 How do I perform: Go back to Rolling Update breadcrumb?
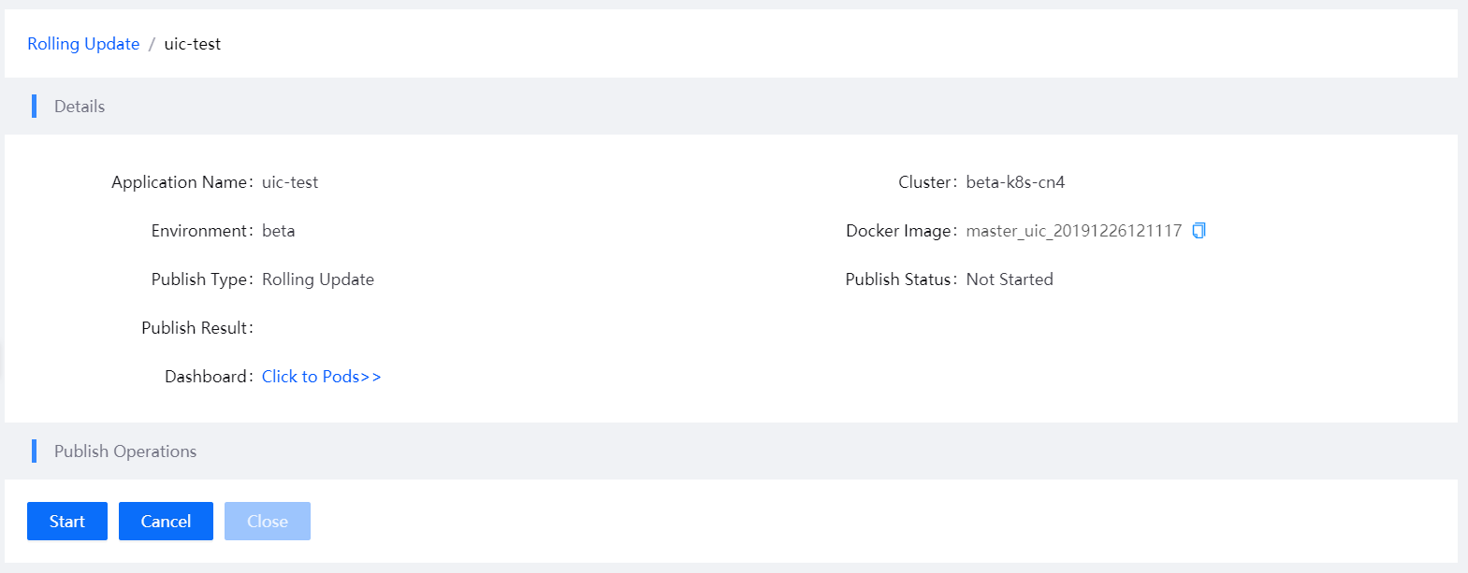(x=83, y=44)
